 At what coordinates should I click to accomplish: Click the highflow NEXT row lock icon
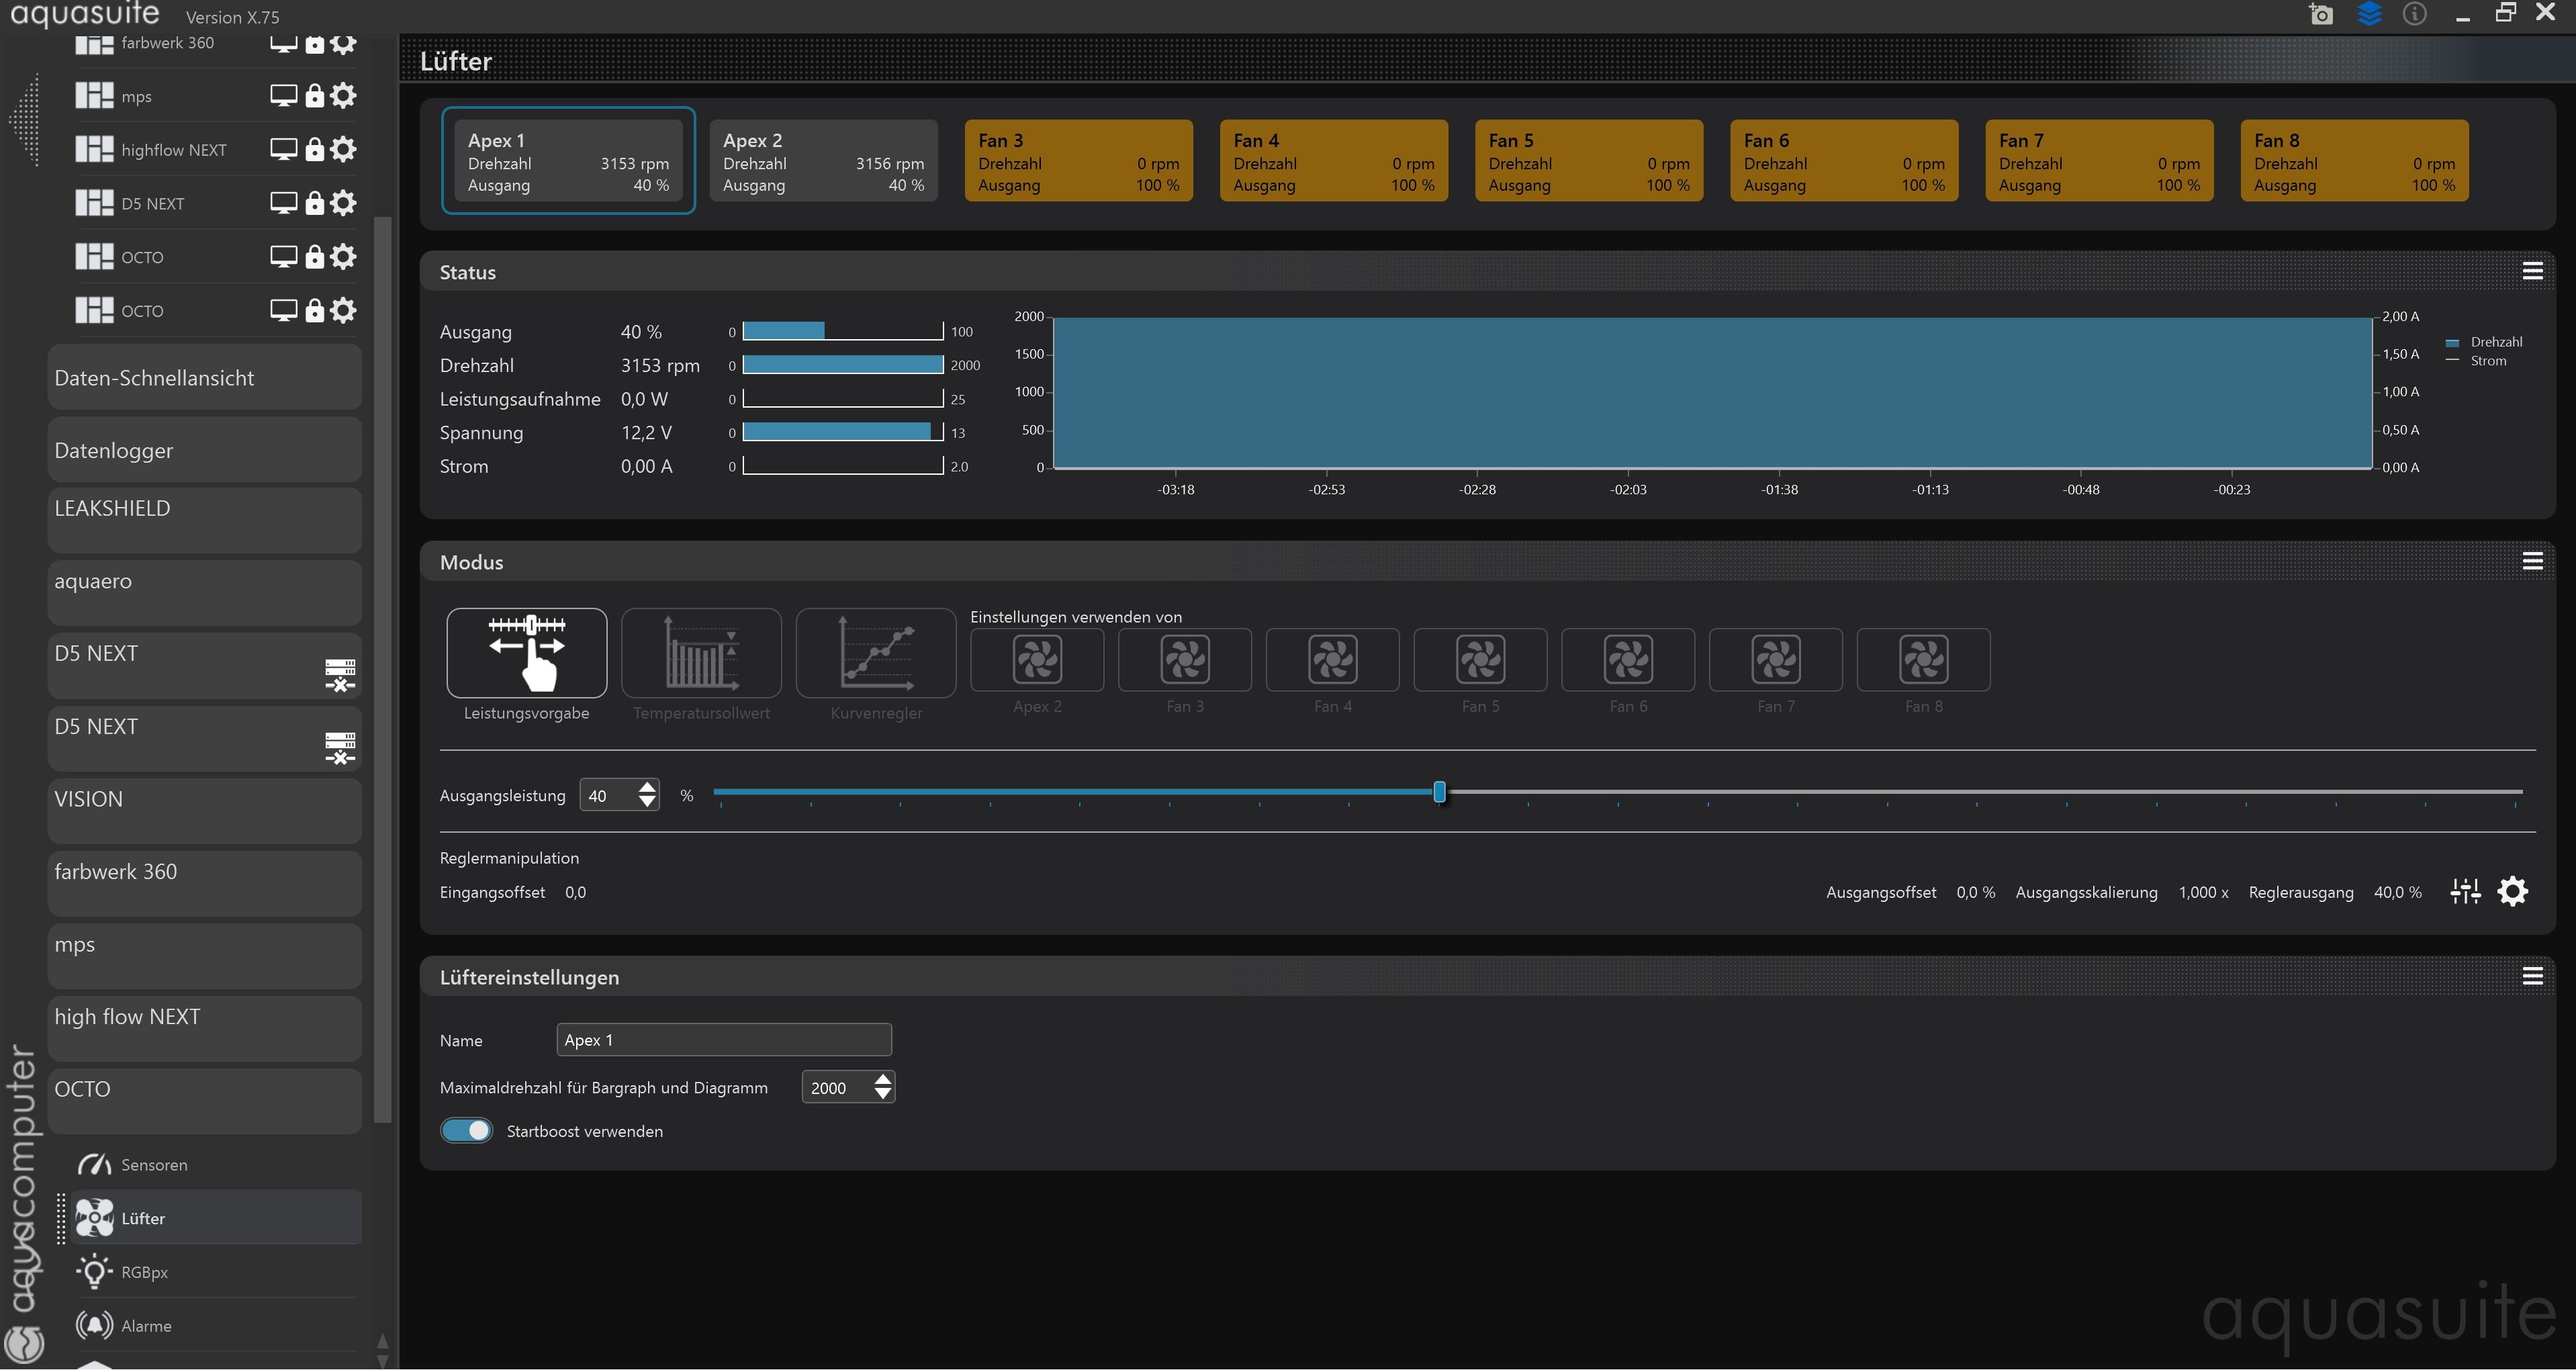[x=314, y=150]
